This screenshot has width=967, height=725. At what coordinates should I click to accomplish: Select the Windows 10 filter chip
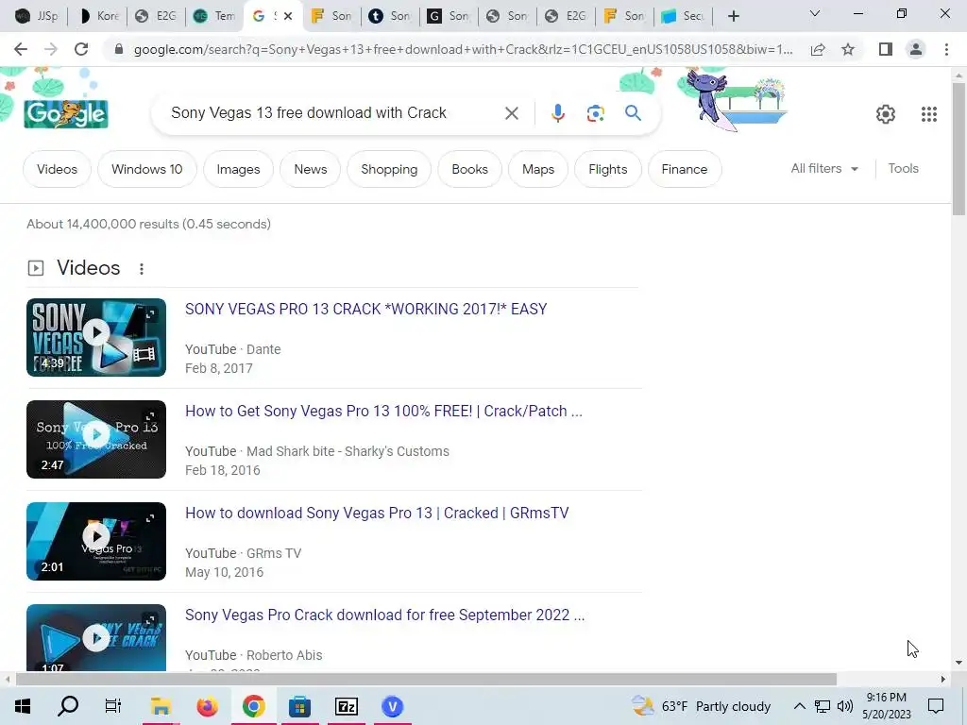pyautogui.click(x=146, y=169)
